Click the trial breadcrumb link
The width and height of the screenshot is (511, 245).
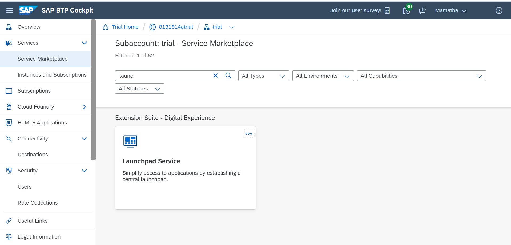217,27
